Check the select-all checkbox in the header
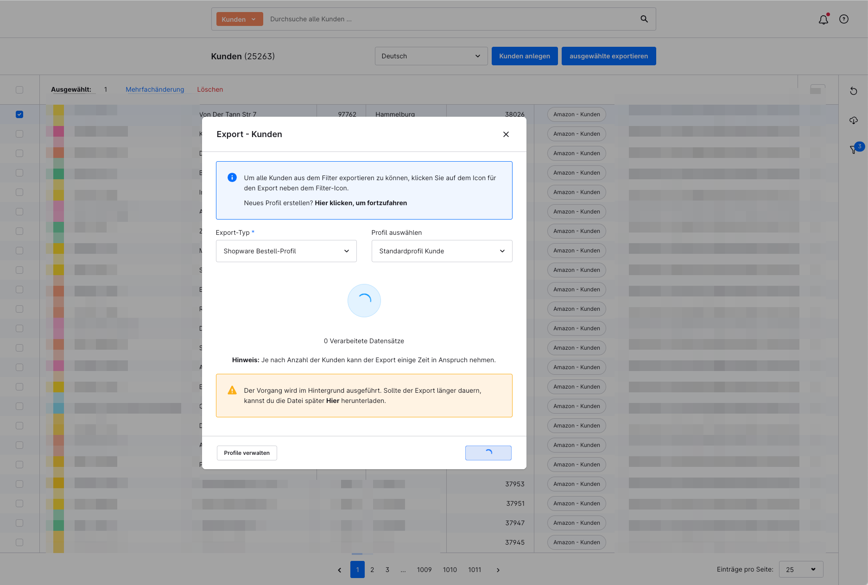This screenshot has width=868, height=585. [19, 89]
